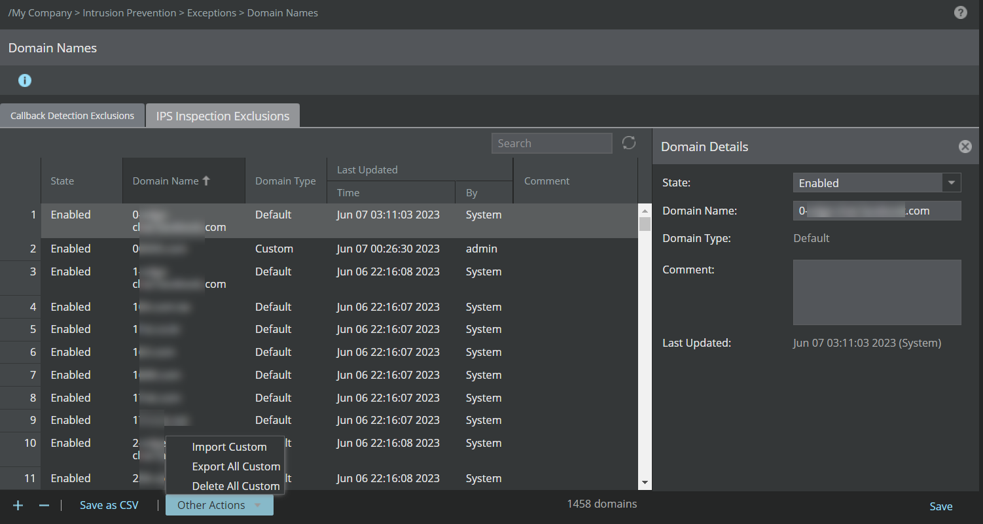Switch to Callback Detection Exclusions tab
Image resolution: width=983 pixels, height=524 pixels.
[72, 116]
